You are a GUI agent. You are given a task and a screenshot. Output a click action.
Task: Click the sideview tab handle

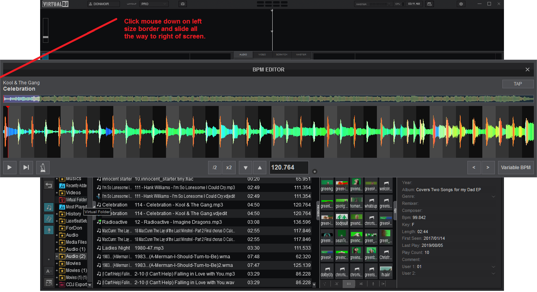click(x=317, y=210)
